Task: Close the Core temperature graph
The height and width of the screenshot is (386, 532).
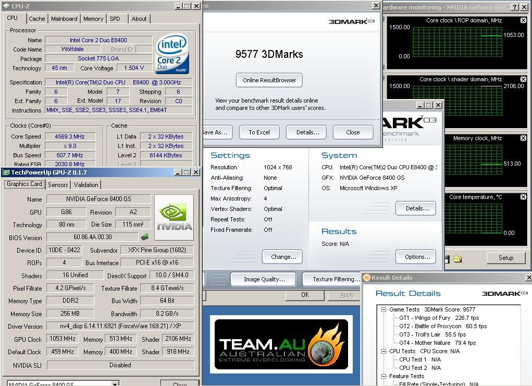Action: point(523,197)
